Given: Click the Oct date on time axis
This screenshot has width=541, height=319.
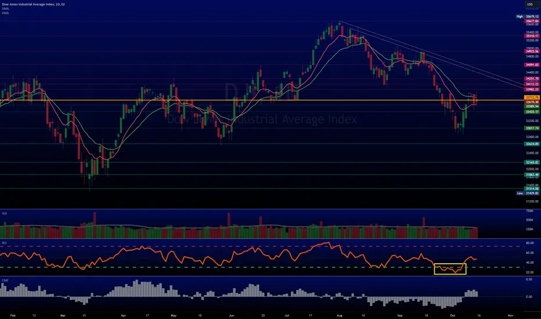Looking at the screenshot, I should click(452, 316).
